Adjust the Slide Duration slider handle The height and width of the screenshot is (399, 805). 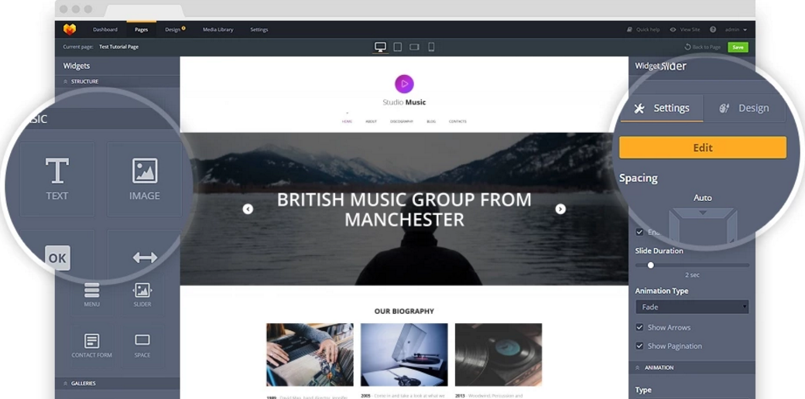650,265
